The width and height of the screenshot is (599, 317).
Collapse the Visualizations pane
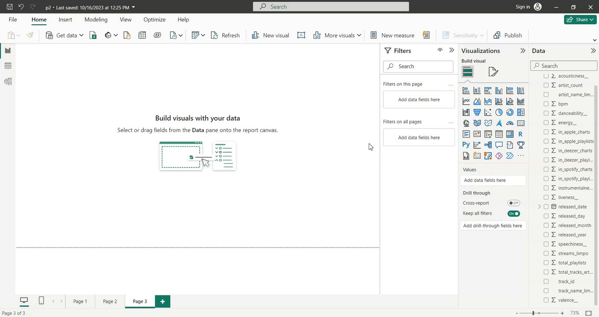(523, 51)
